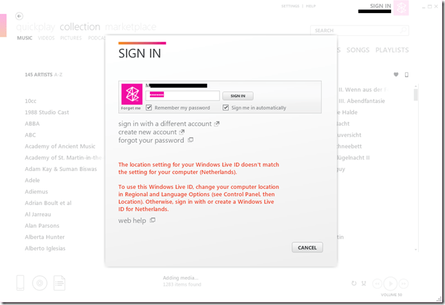Image resolution: width=445 pixels, height=305 pixels.
Task: Click the back arrow button
Action: click(x=19, y=16)
